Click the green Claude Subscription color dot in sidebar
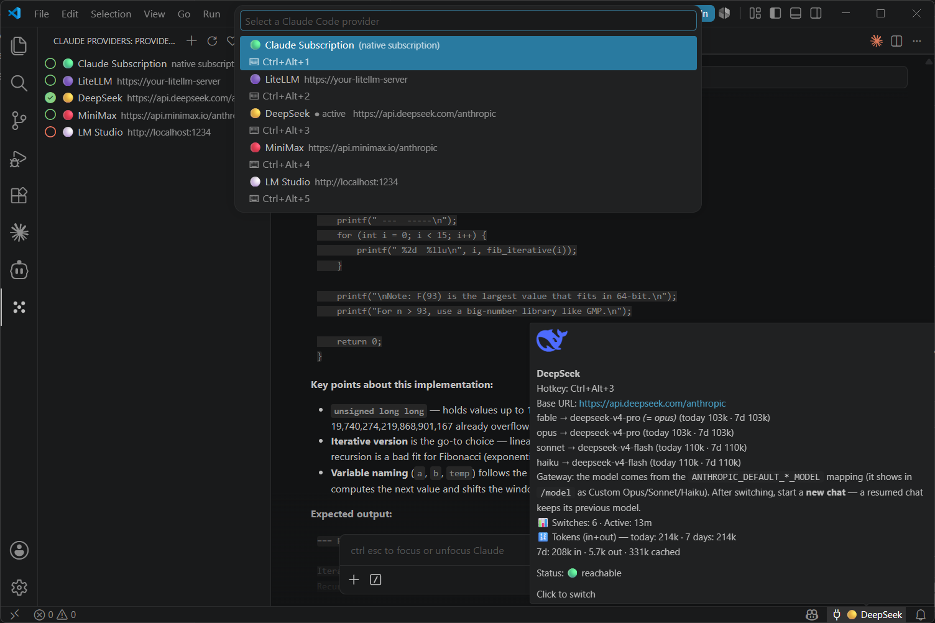This screenshot has width=935, height=623. (x=68, y=63)
